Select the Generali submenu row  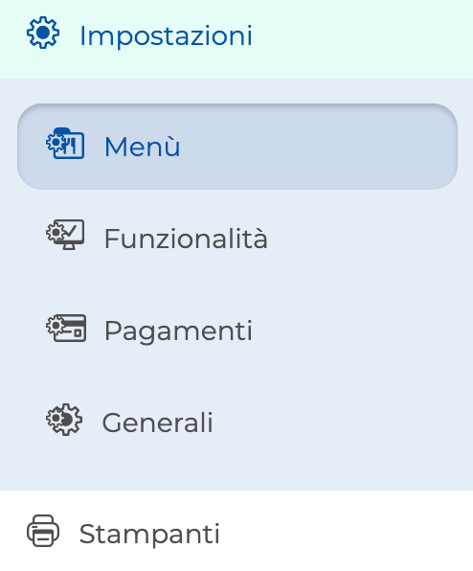coord(237,423)
